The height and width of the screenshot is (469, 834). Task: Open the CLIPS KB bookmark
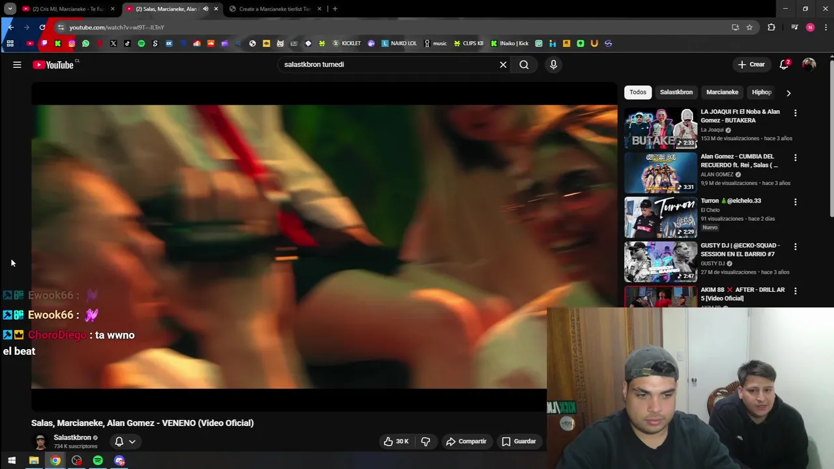click(x=468, y=44)
